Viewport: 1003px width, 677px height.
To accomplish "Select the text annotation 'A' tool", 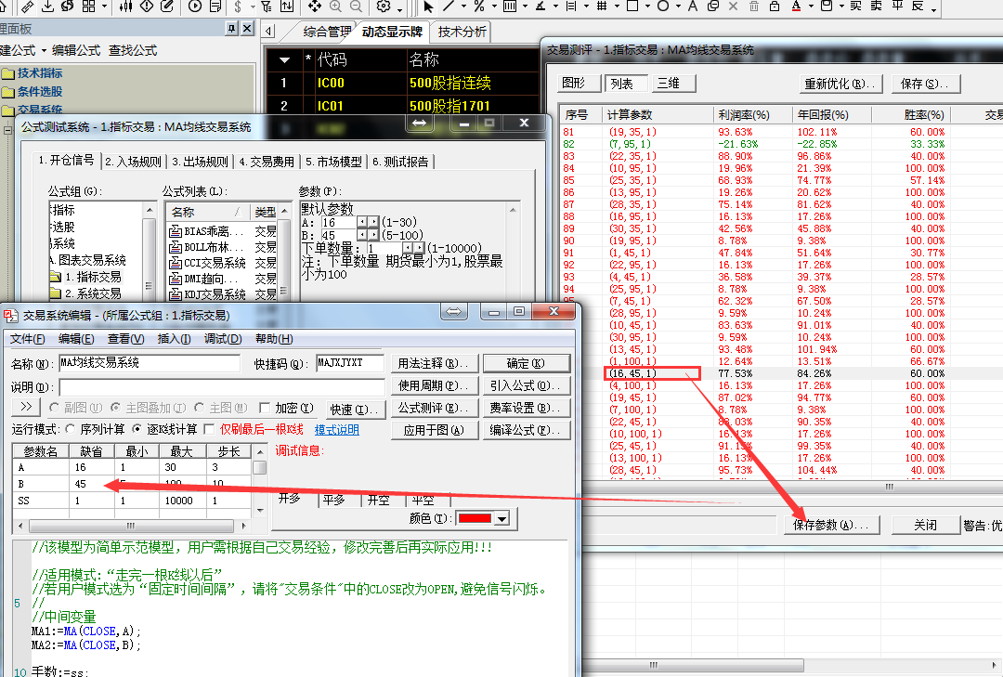I will coord(692,7).
